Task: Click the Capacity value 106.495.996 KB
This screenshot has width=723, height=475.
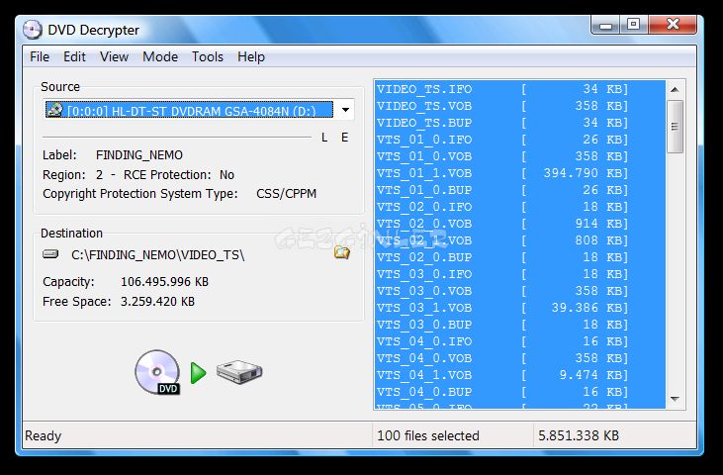Action: click(x=164, y=282)
